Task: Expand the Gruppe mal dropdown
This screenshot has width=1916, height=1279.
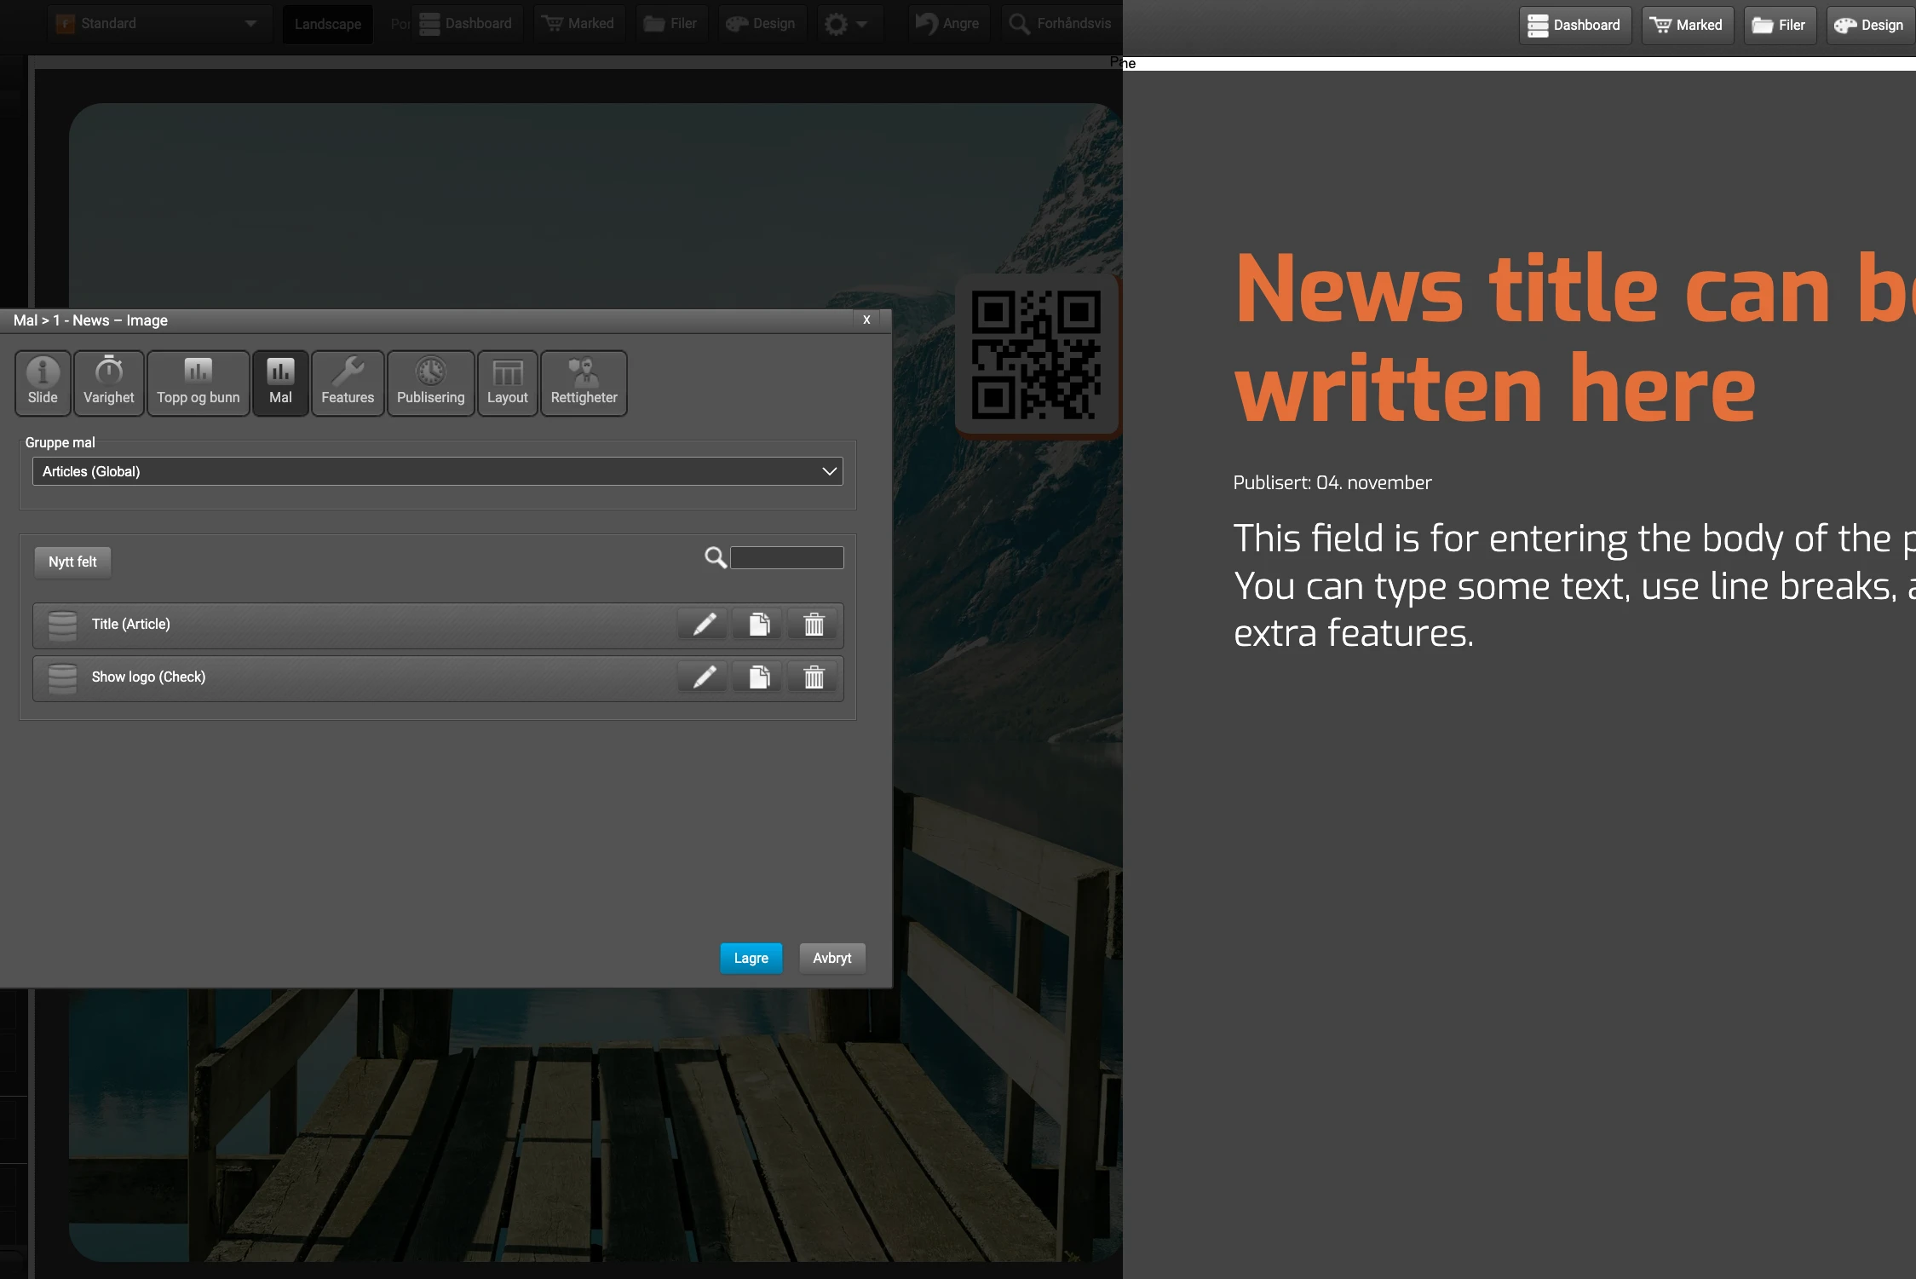Action: pos(438,471)
